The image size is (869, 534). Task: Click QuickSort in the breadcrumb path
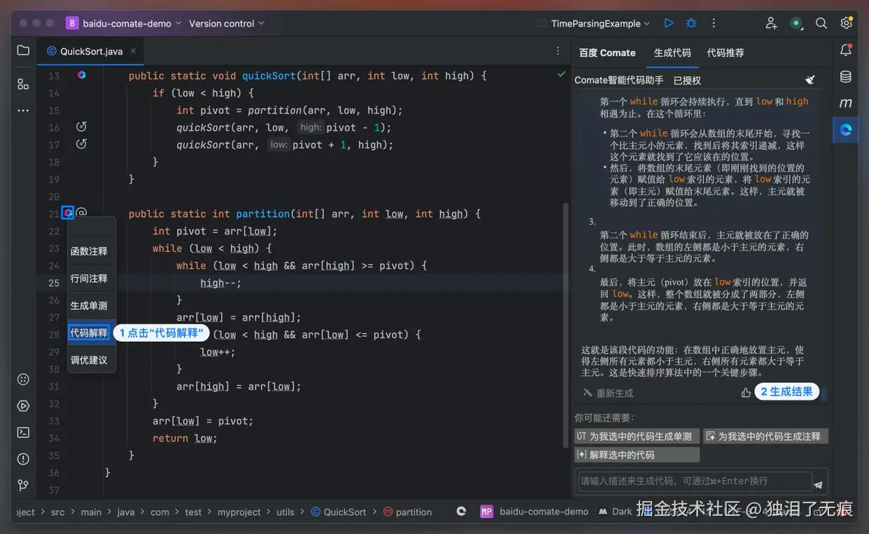coord(339,512)
